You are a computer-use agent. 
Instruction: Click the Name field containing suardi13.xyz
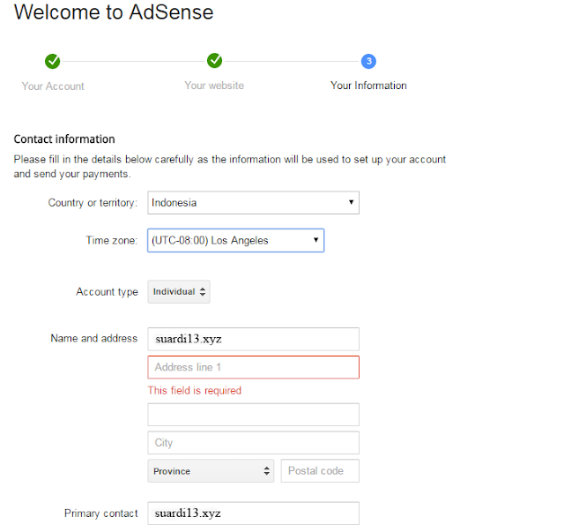[253, 339]
